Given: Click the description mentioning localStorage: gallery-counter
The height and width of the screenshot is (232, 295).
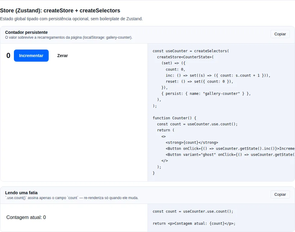Looking at the screenshot, I should [x=69, y=37].
